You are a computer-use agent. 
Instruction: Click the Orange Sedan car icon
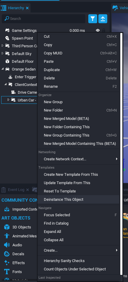(x=7, y=69)
